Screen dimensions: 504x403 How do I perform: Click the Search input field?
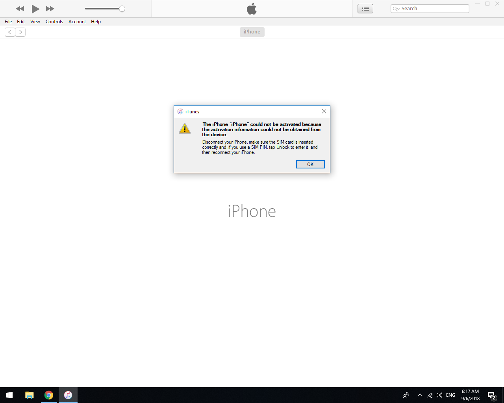pos(430,9)
